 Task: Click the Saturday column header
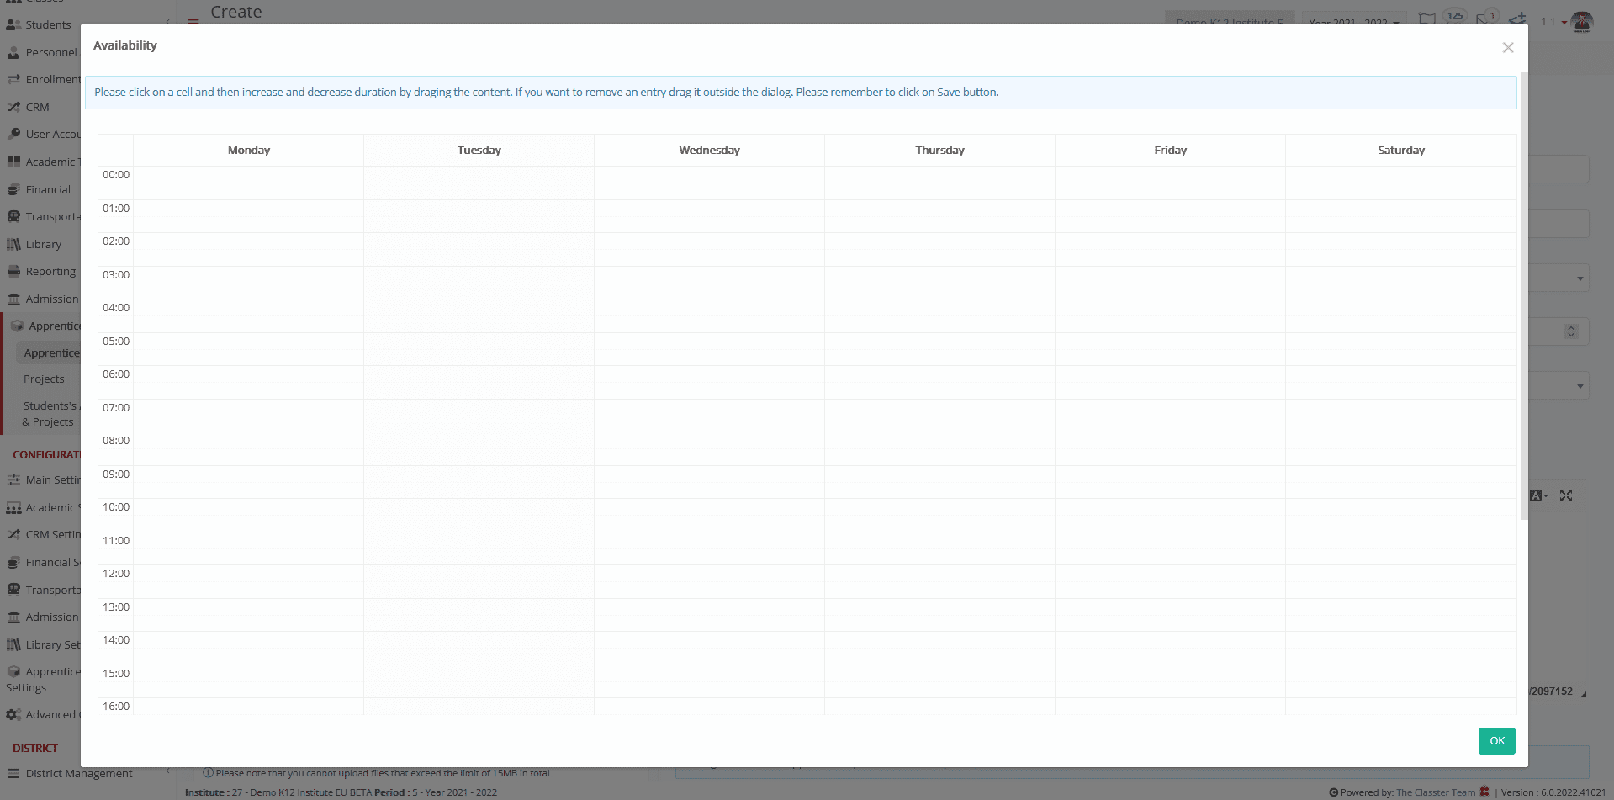pos(1401,151)
